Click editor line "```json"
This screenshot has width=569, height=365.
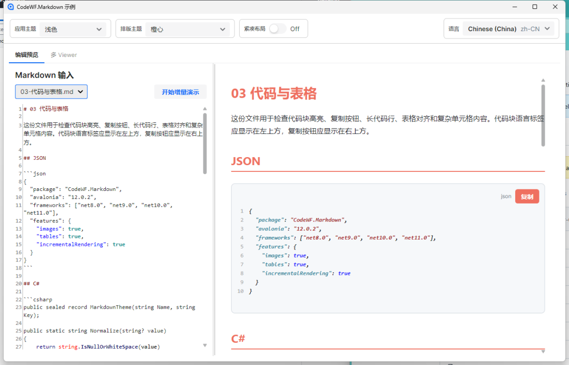[35, 174]
